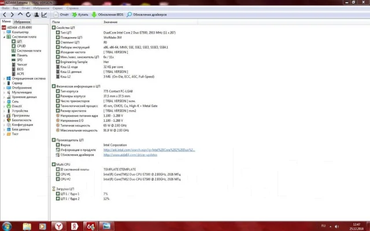
Task: Click the RU language indicator in tray
Action: (x=324, y=226)
